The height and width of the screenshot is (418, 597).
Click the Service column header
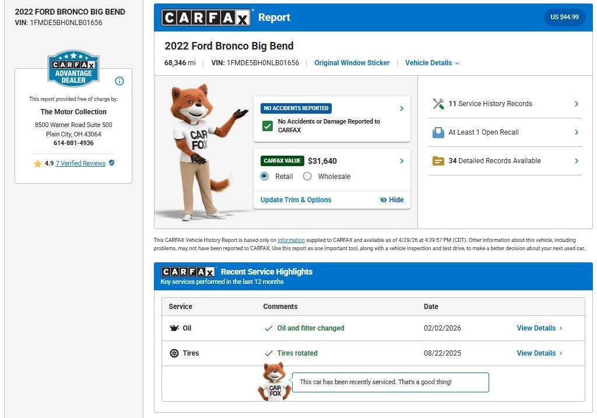(x=180, y=307)
